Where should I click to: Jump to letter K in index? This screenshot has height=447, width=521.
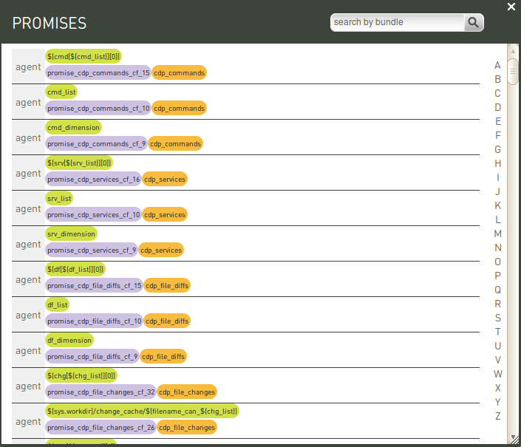coord(497,205)
